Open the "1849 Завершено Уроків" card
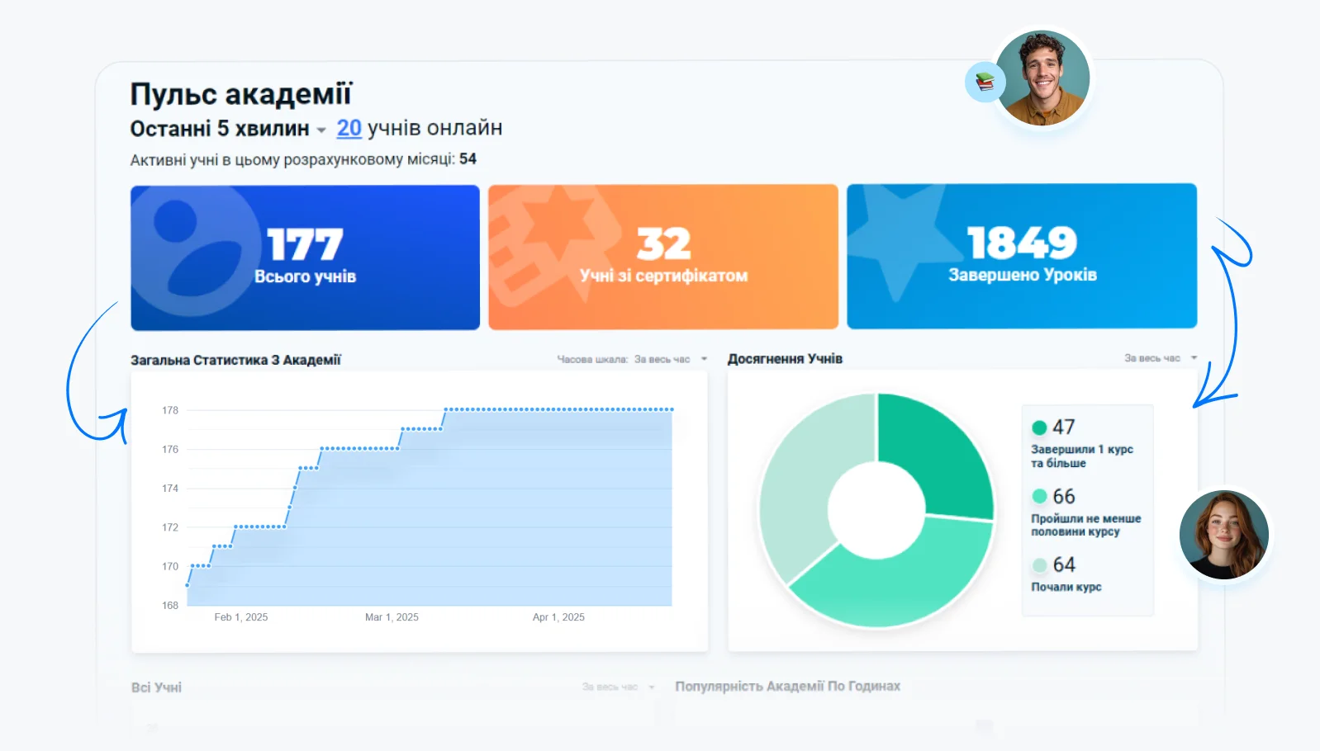This screenshot has width=1320, height=751. pos(1021,257)
